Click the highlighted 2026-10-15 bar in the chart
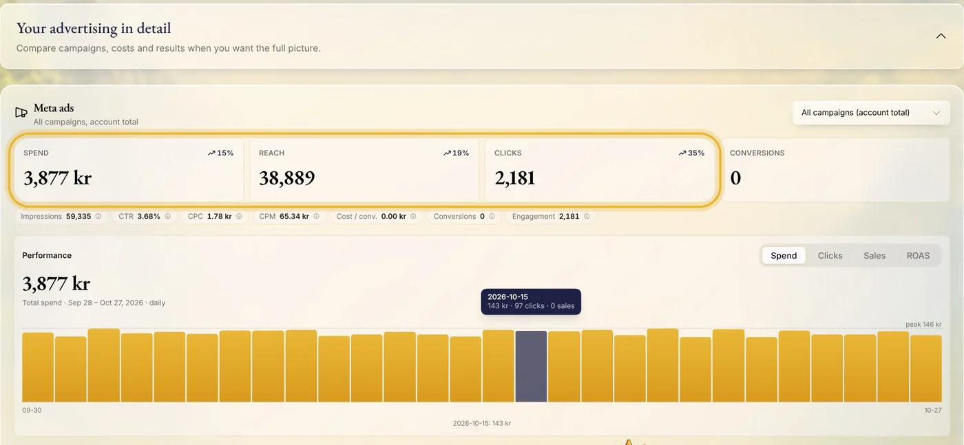This screenshot has height=445, width=964. click(531, 367)
